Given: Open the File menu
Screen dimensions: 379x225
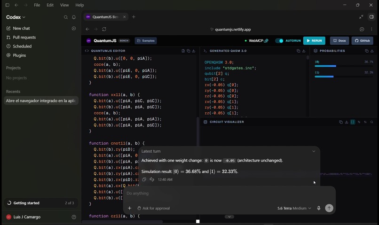Looking at the screenshot, I should point(37,5).
